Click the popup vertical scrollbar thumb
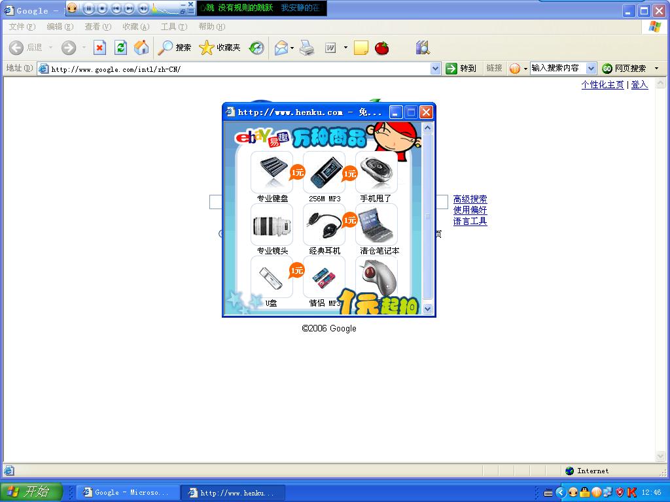The width and height of the screenshot is (670, 502). (427, 216)
